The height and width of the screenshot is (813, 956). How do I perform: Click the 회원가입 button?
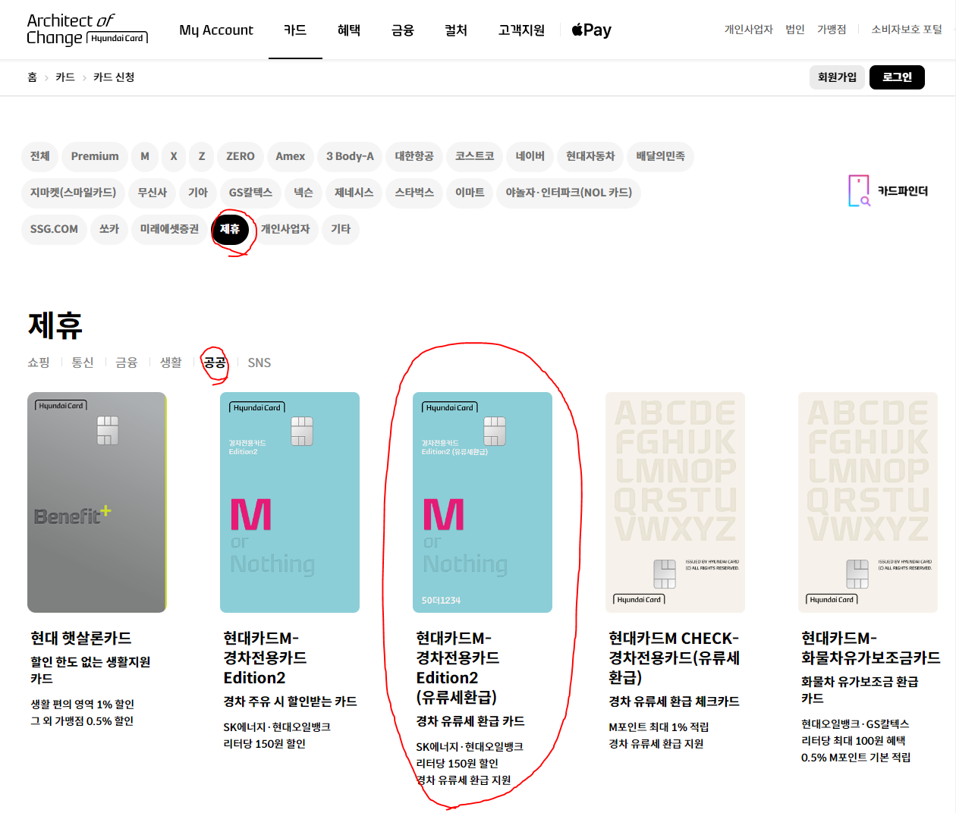837,77
